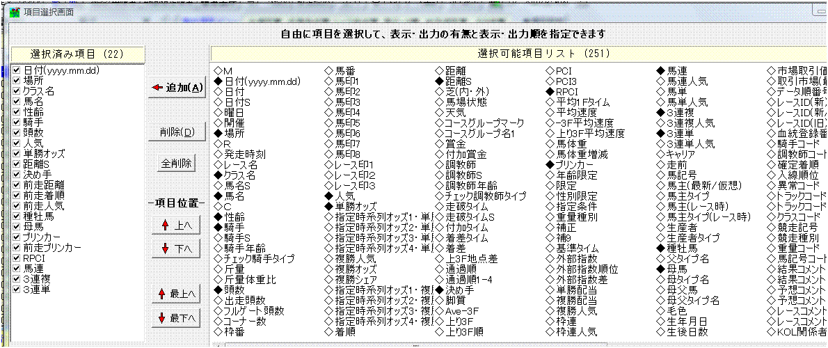
Task: Select 複勝オッズ item
Action: click(350, 269)
